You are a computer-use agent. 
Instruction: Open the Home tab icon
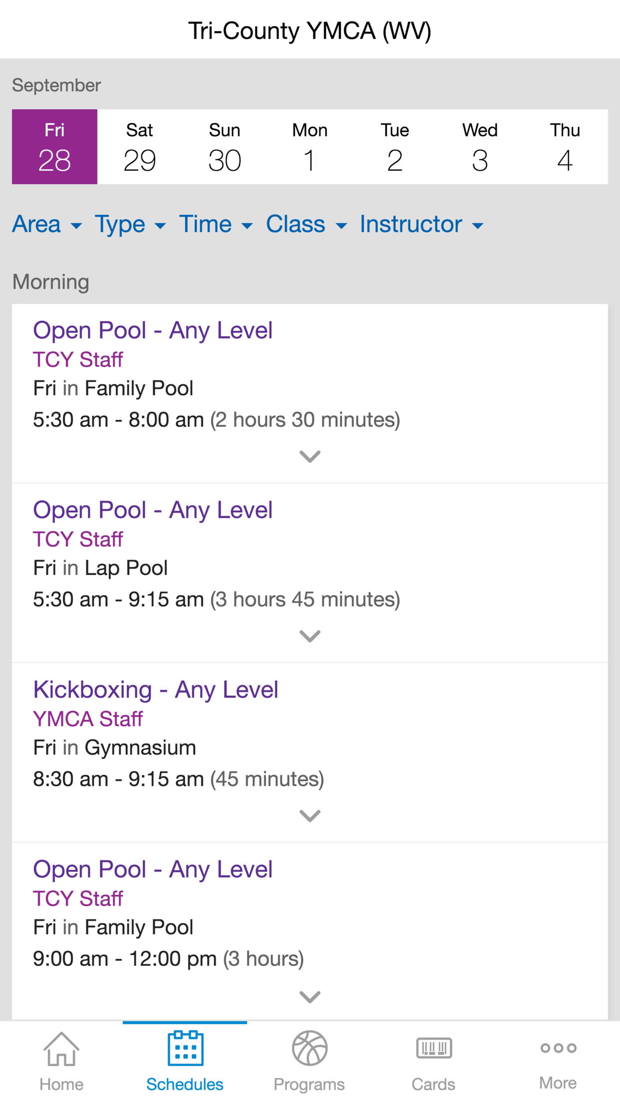[x=61, y=1048]
